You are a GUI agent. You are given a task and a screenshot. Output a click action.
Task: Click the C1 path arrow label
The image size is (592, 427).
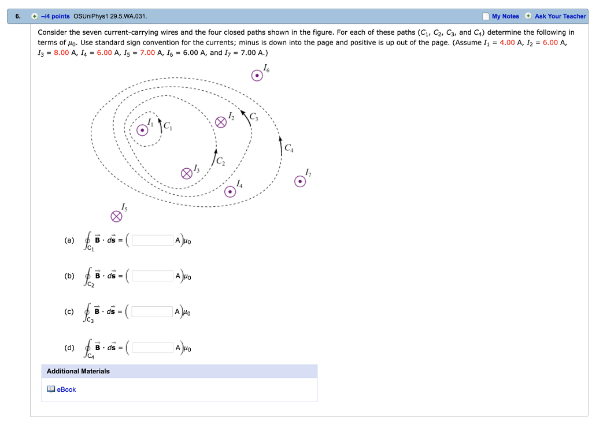[168, 125]
